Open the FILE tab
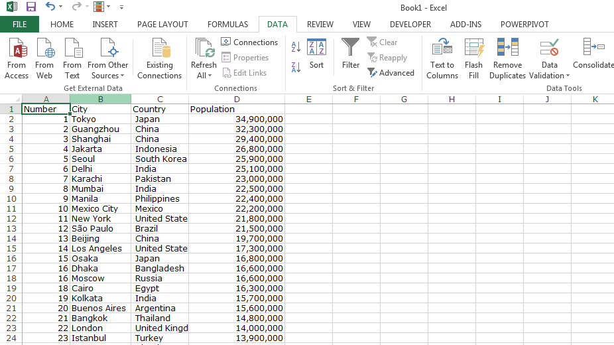The width and height of the screenshot is (614, 345). coord(20,25)
